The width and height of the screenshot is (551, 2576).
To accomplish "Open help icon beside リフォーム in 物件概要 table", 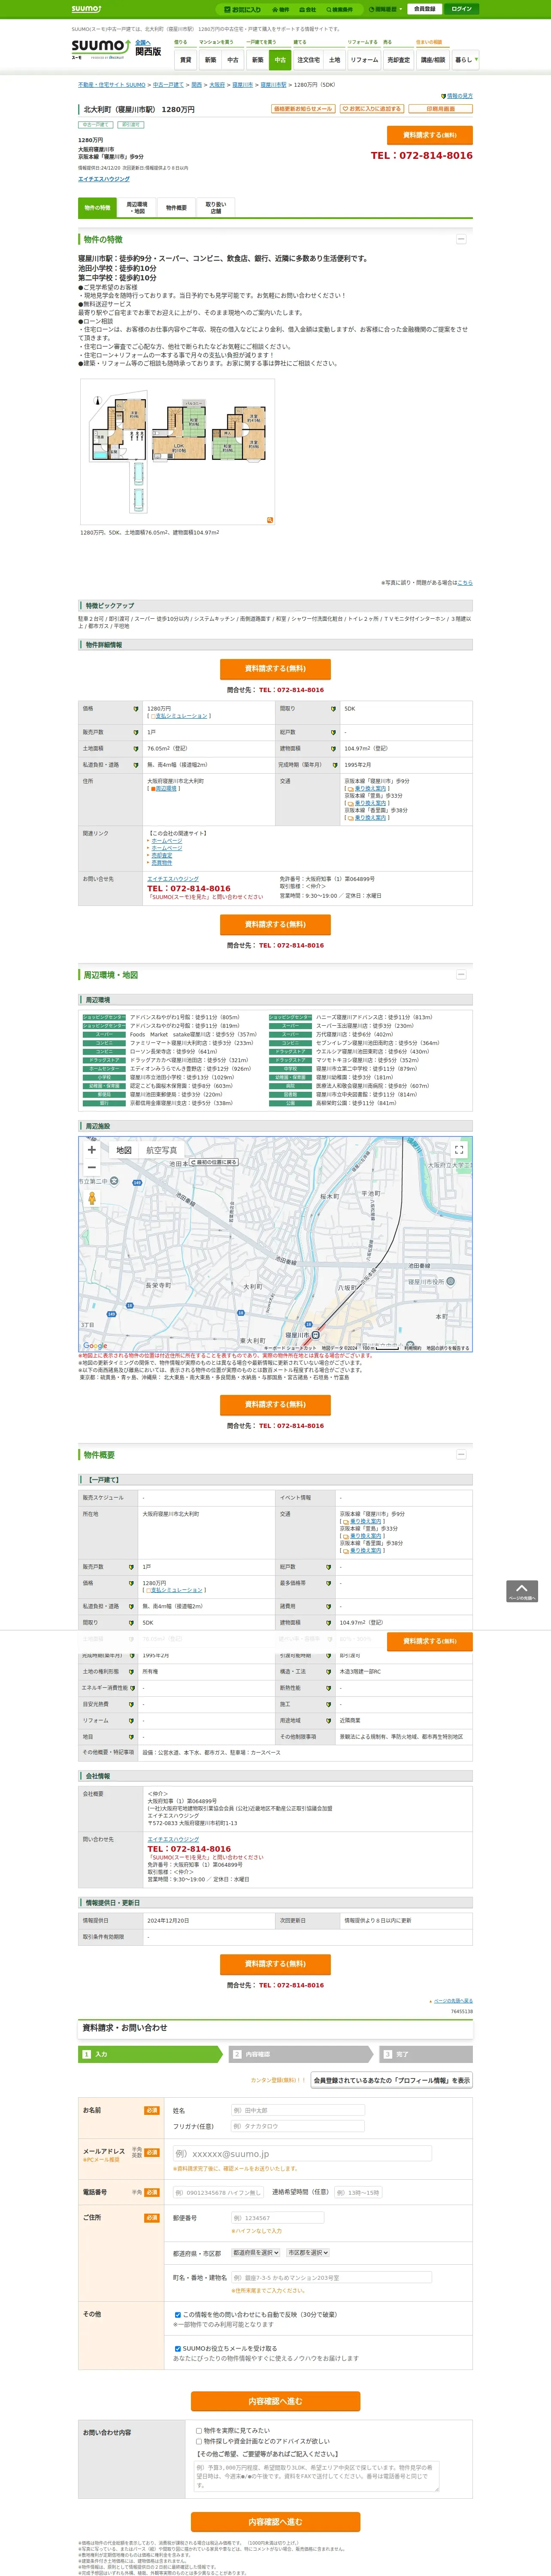I will tap(131, 1721).
